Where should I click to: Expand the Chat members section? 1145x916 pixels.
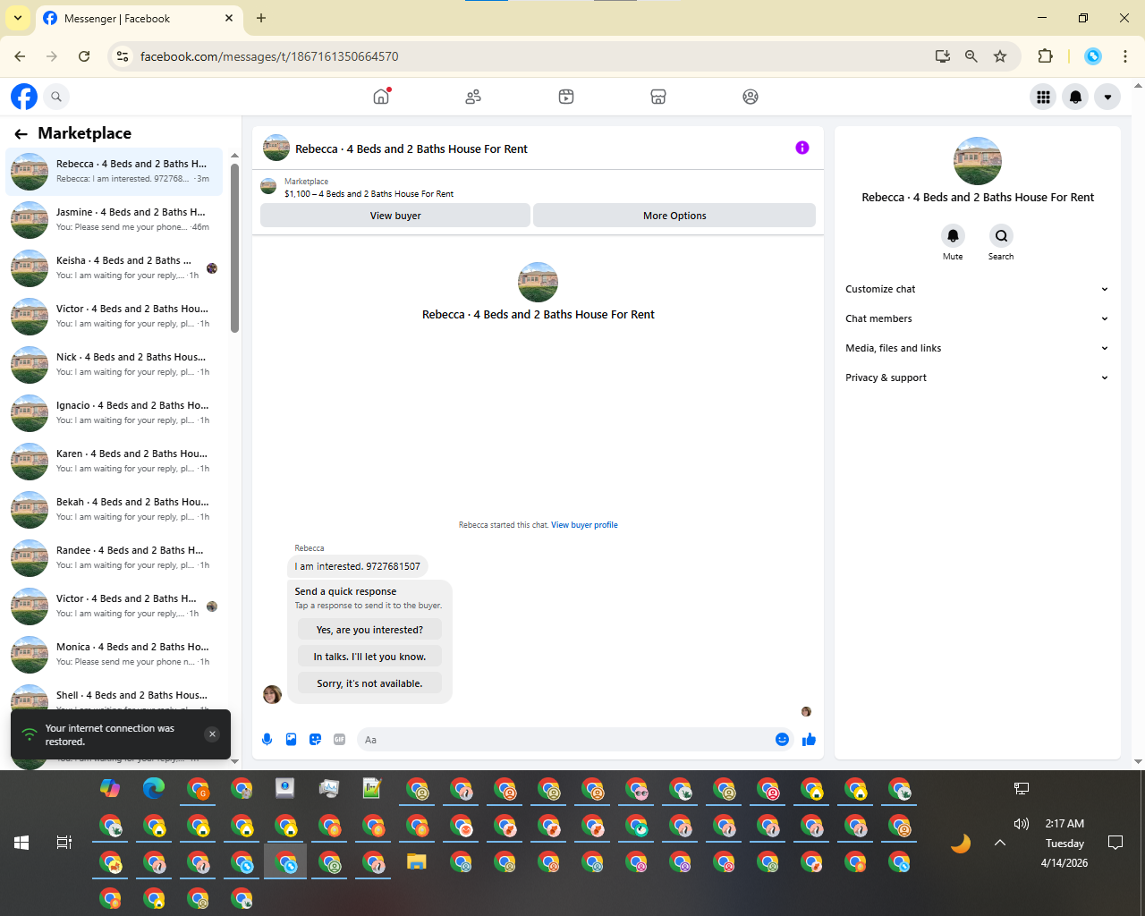click(977, 318)
